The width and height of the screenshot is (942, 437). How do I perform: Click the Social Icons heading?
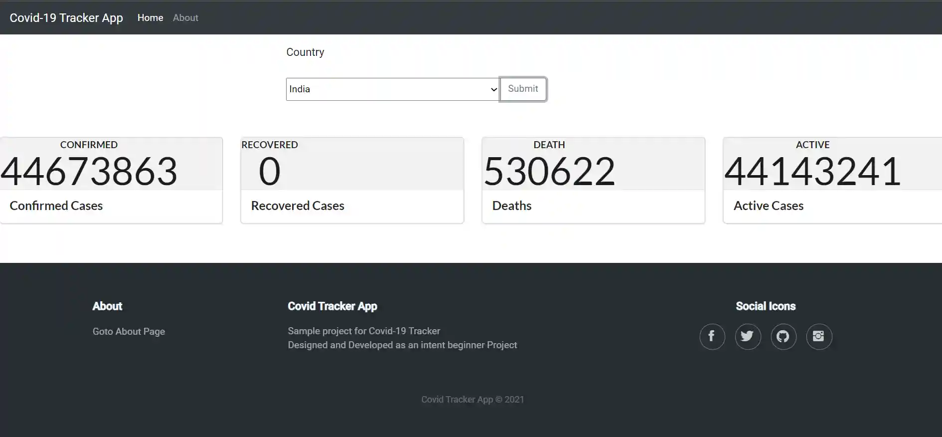(x=766, y=306)
